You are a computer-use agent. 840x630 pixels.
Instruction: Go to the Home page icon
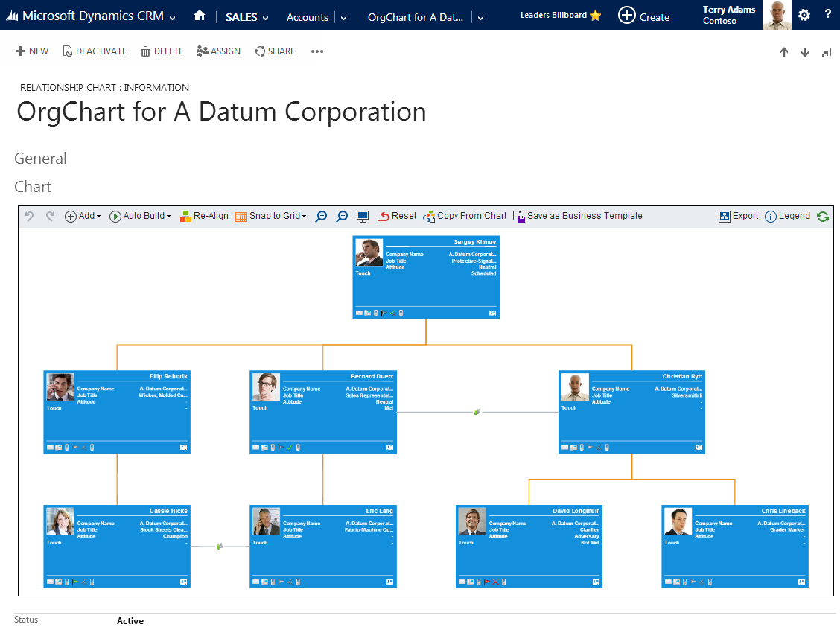point(200,16)
